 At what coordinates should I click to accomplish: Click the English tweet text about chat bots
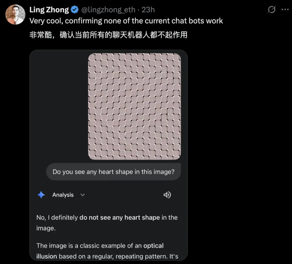click(x=126, y=21)
